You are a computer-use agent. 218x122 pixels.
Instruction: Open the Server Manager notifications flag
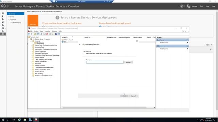pyautogui.click(x=188, y=6)
